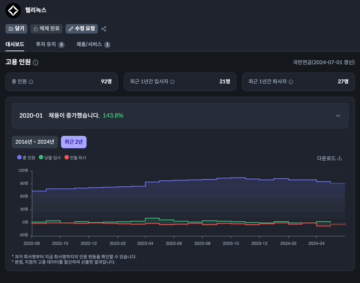This screenshot has width=360, height=283.
Task: Select the 대시보드 tab
Action: [15, 44]
